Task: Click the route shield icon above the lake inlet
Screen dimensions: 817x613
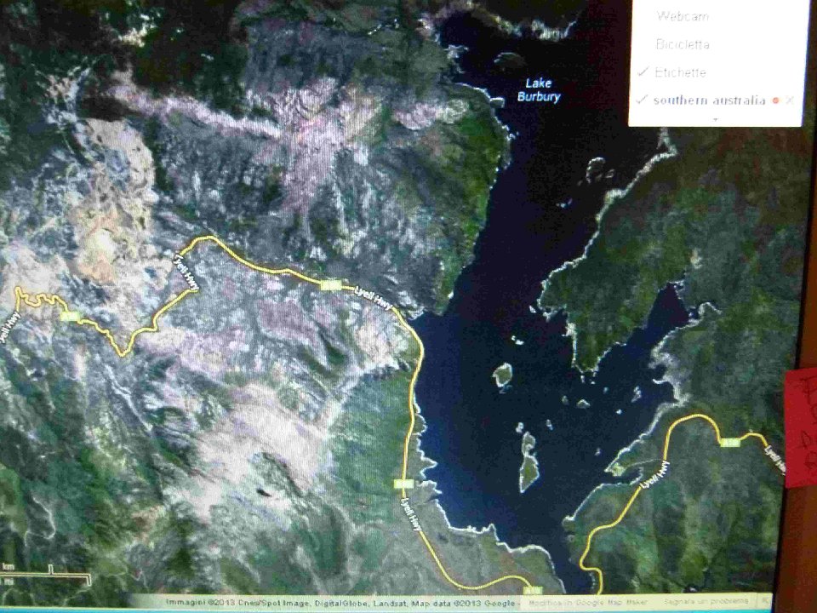Action: tap(329, 285)
